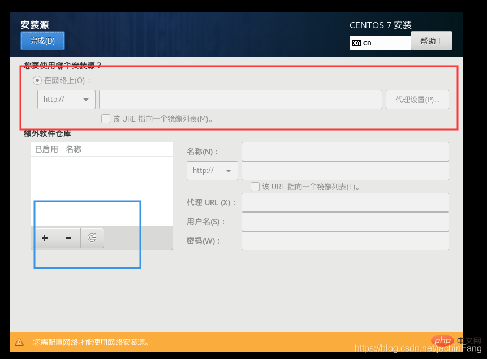
Task: Click the 名称 column header in repository list
Action: pyautogui.click(x=74, y=149)
